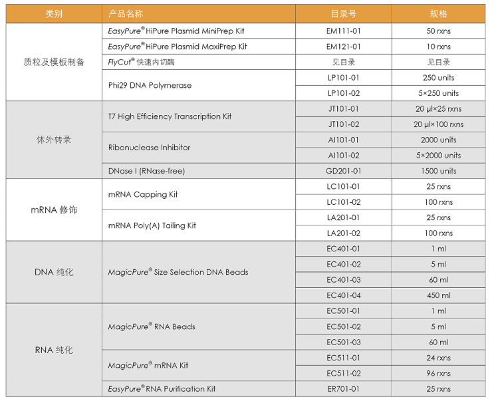Select catalog number LP101-02
The width and height of the screenshot is (490, 401).
click(344, 93)
